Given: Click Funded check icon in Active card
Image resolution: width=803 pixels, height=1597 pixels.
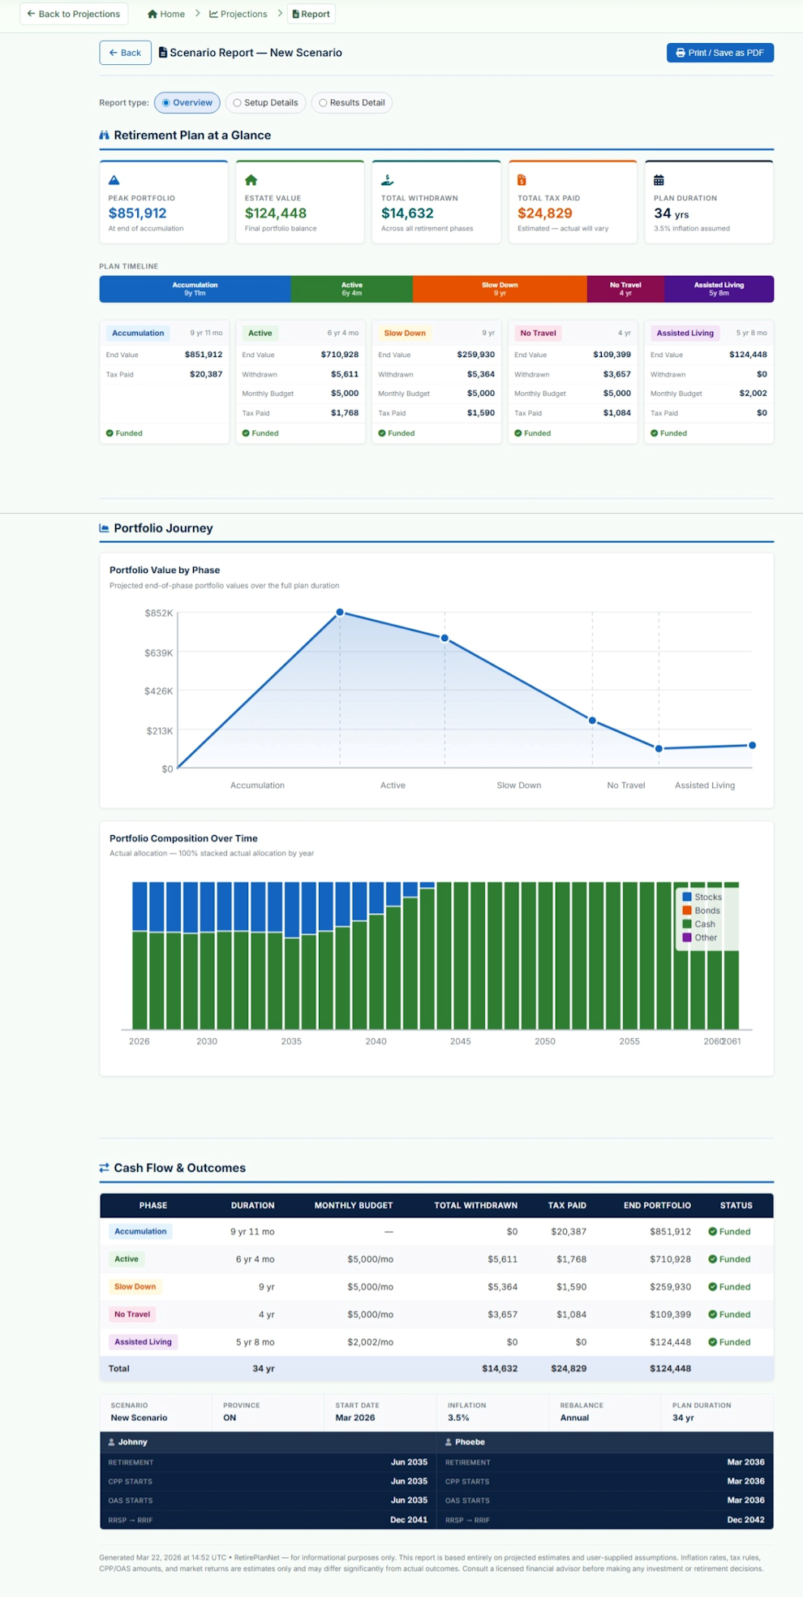Looking at the screenshot, I should click(246, 433).
